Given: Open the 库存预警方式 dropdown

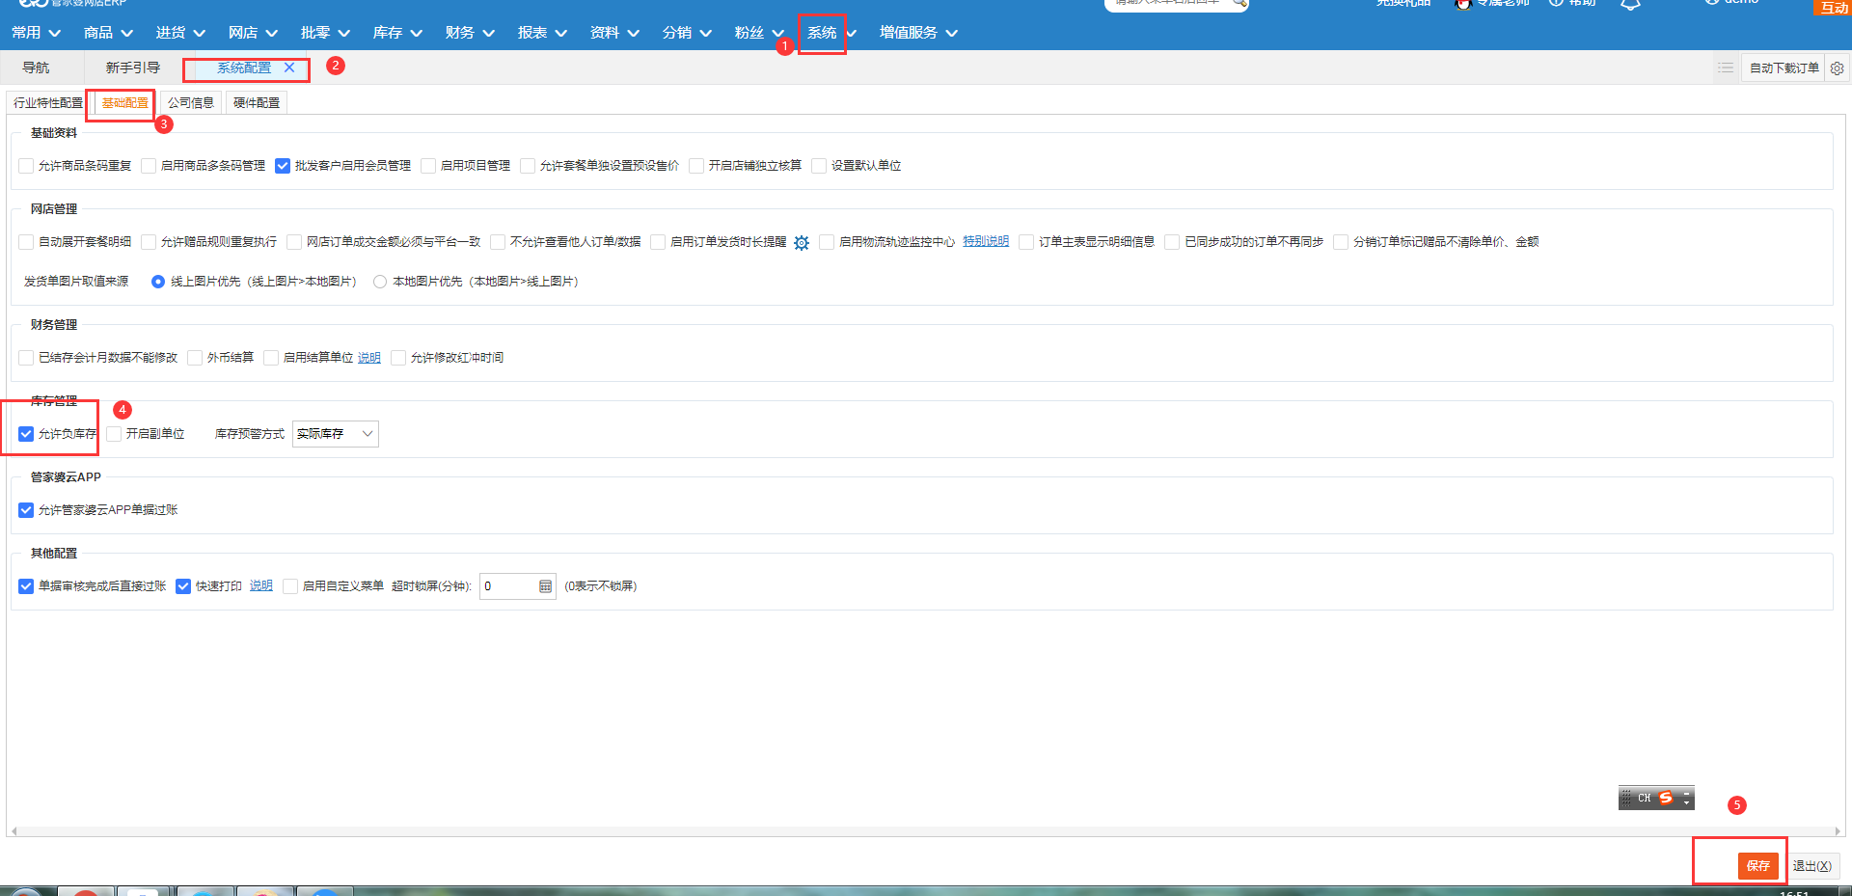Looking at the screenshot, I should tap(335, 434).
